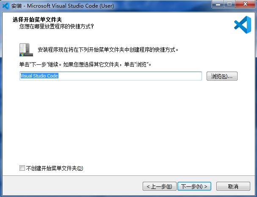Click the highlighted Visual Studio Code text
Image resolution: width=257 pixels, height=197 pixels.
[x=39, y=76]
